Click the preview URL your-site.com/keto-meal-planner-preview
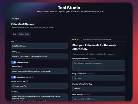138x104 pixels. (x=97, y=39)
